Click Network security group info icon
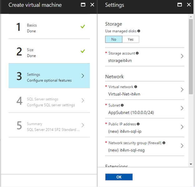This screenshot has width=195, height=187. click(164, 143)
